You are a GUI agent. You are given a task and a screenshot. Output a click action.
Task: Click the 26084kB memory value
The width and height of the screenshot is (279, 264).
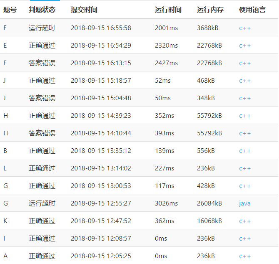coord(209,203)
